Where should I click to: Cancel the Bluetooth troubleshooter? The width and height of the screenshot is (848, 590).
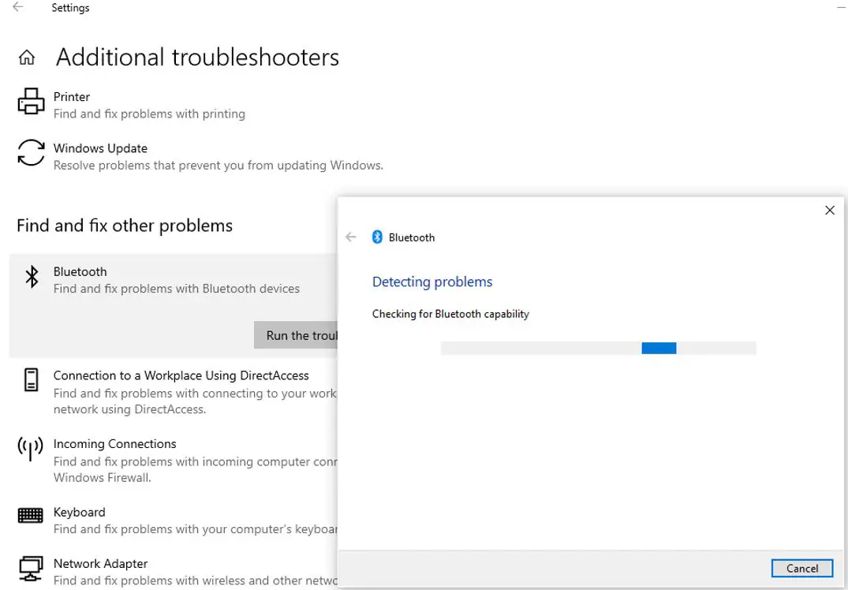pos(802,569)
